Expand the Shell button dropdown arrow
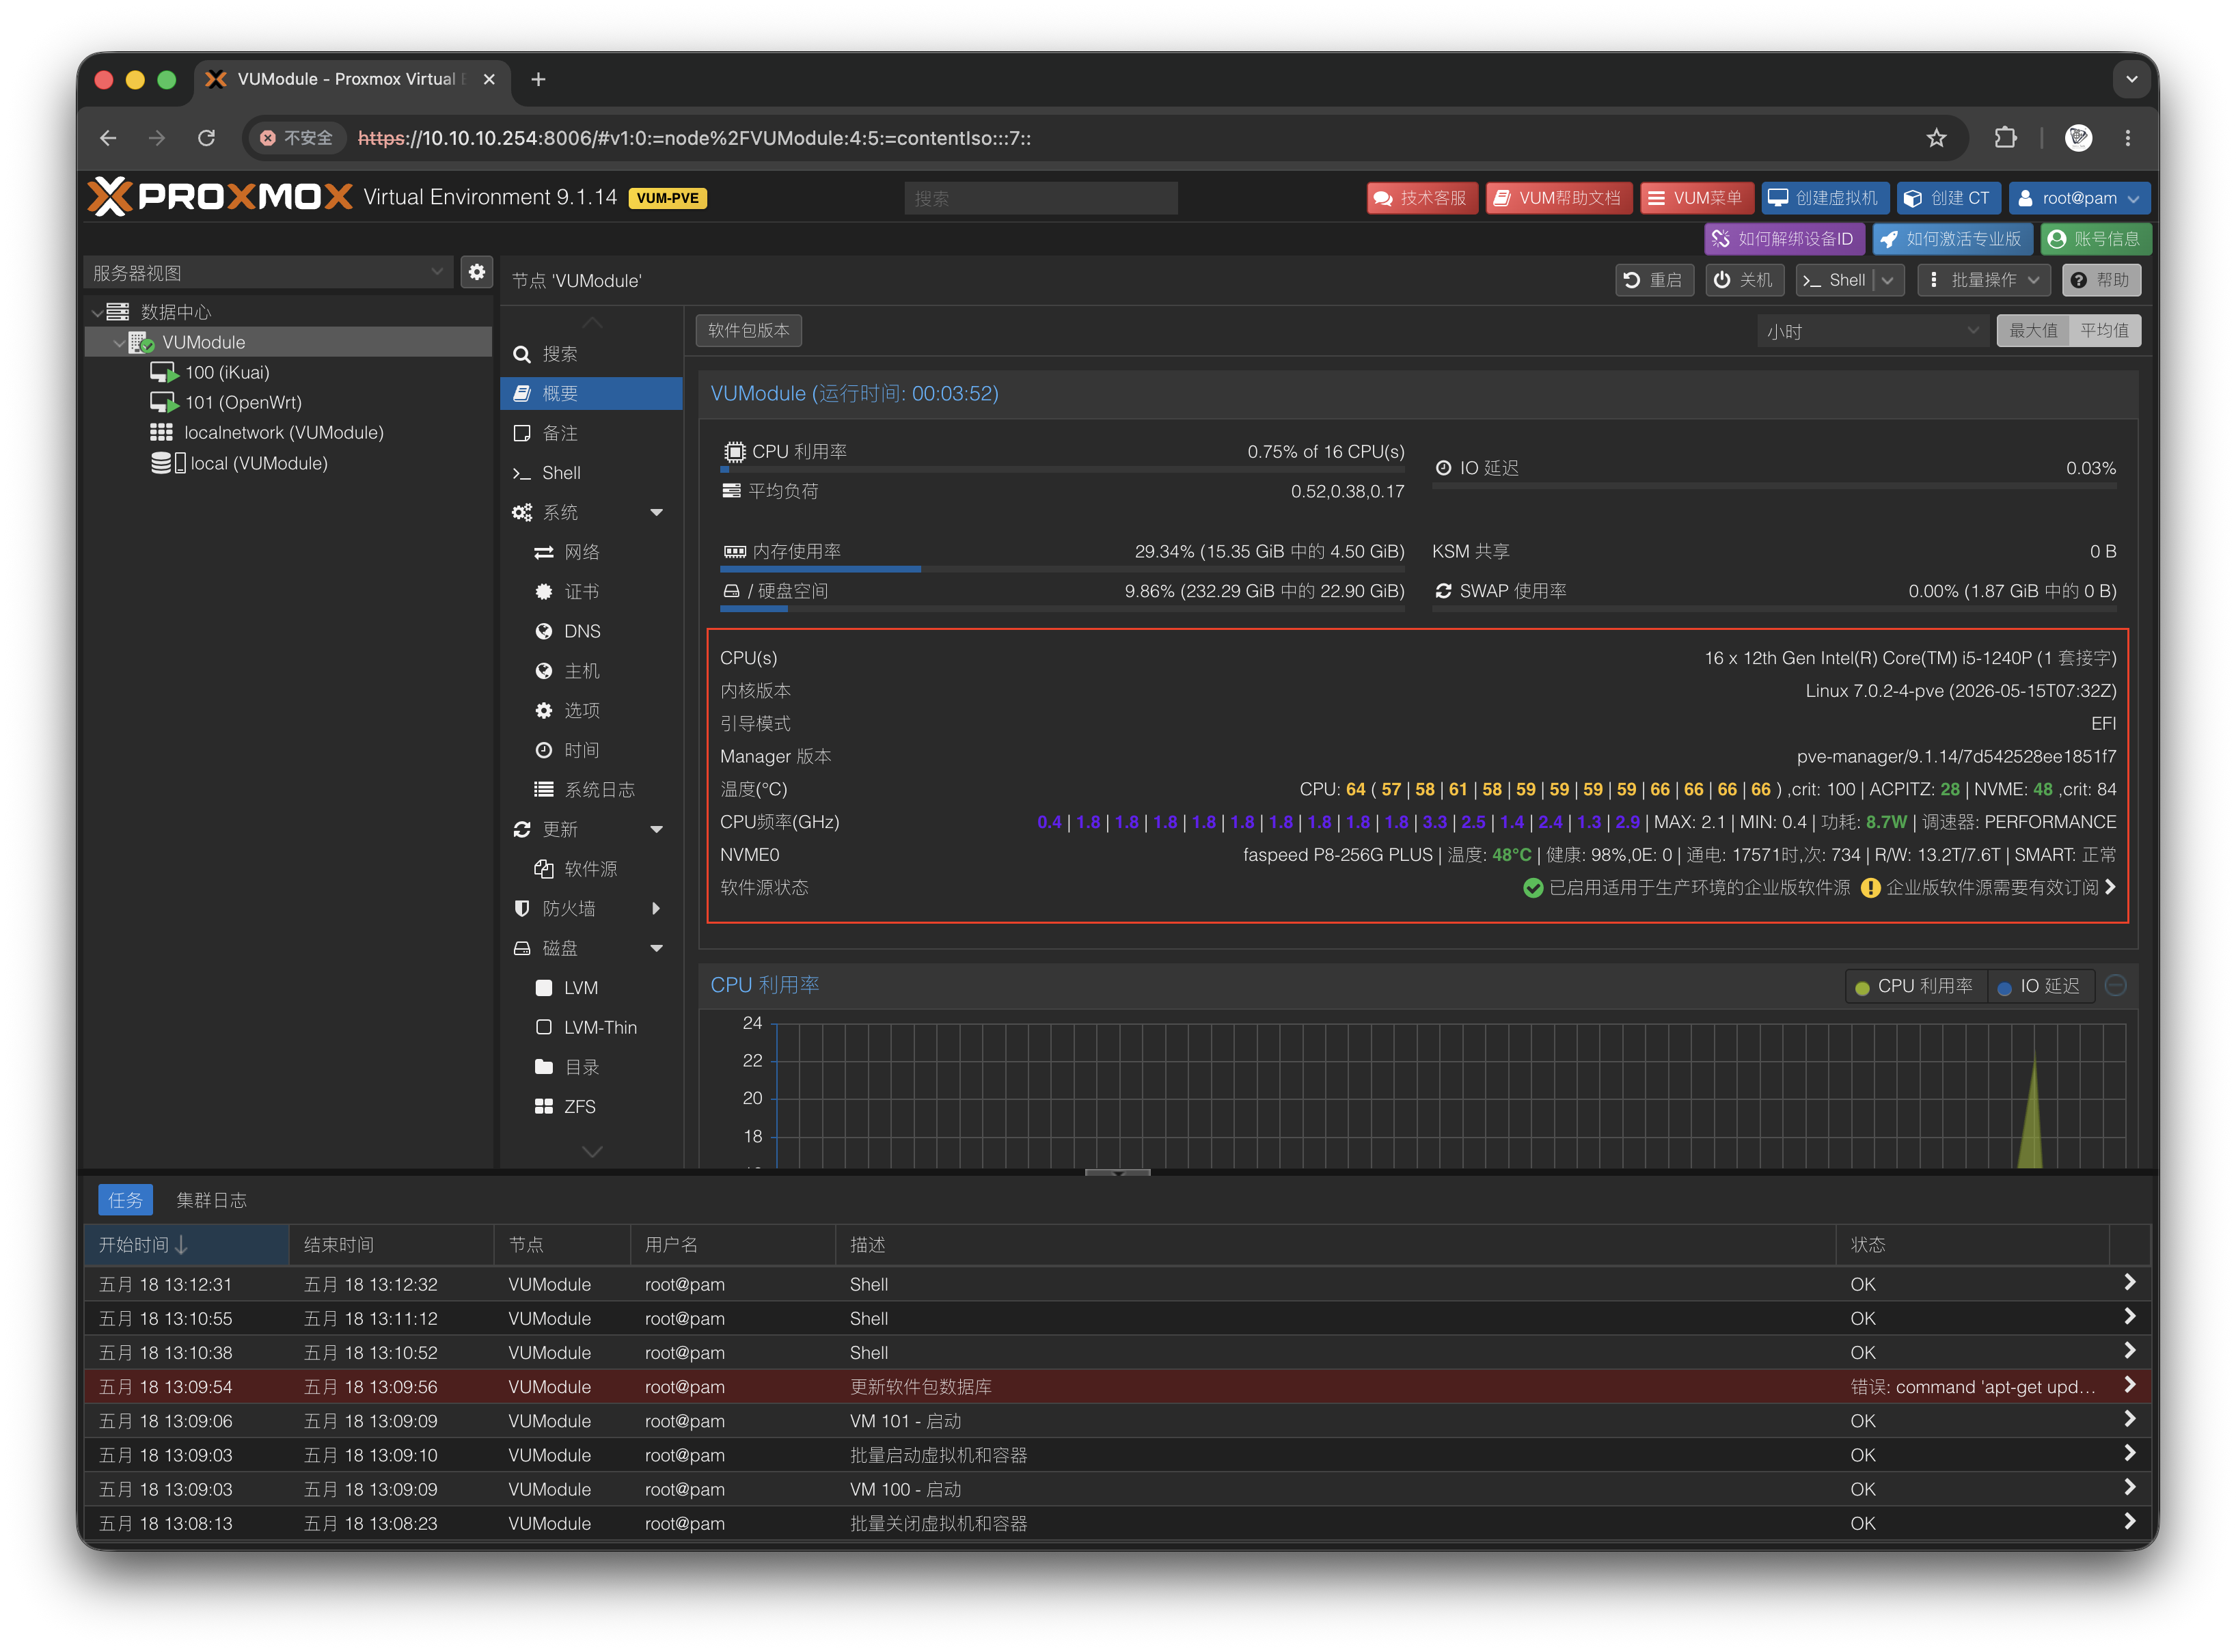2236x1652 pixels. [x=1888, y=280]
